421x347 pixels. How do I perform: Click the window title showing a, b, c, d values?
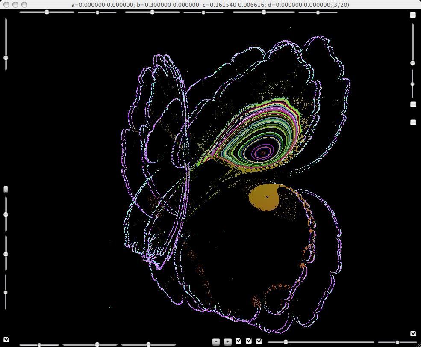click(210, 5)
